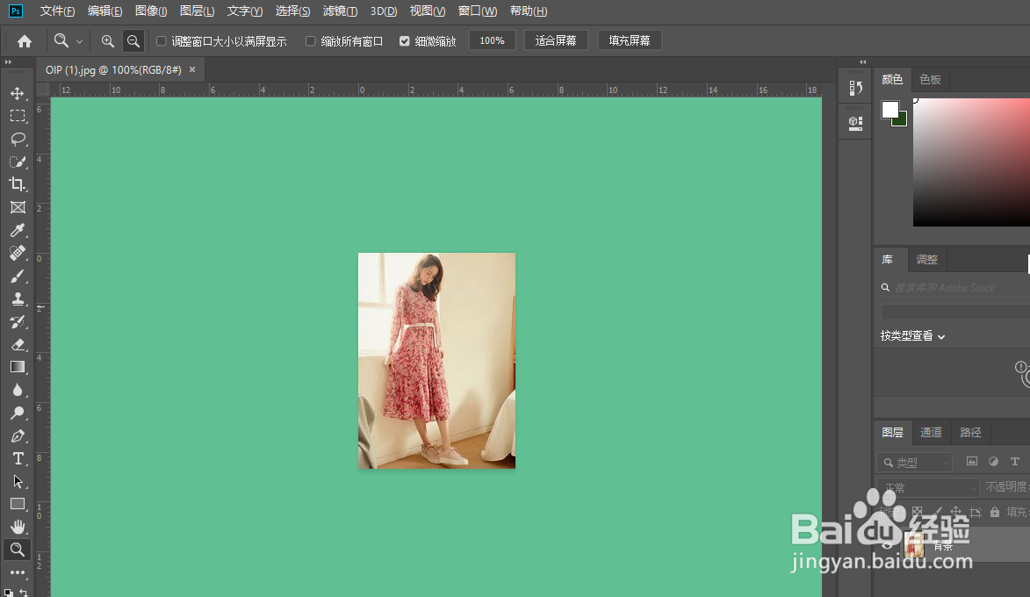Collapse the right panels double-arrow
The height and width of the screenshot is (597, 1030).
coord(862,61)
